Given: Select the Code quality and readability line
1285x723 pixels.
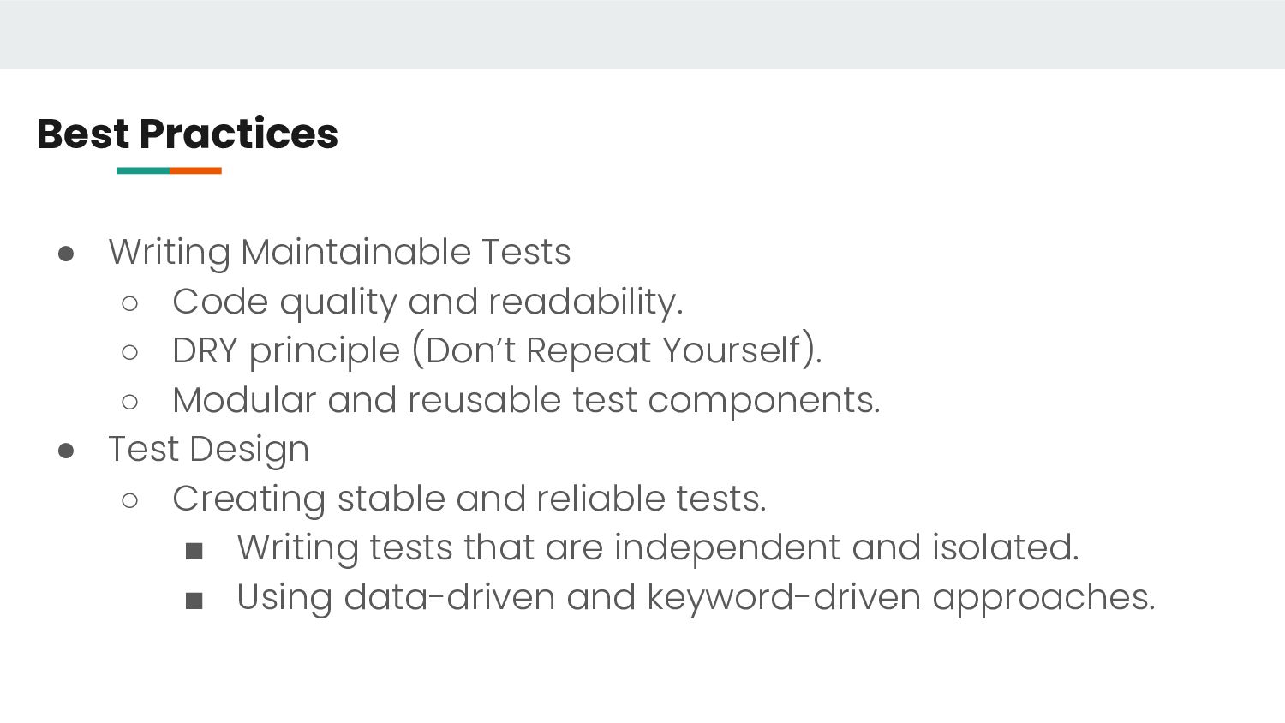Looking at the screenshot, I should click(x=427, y=302).
